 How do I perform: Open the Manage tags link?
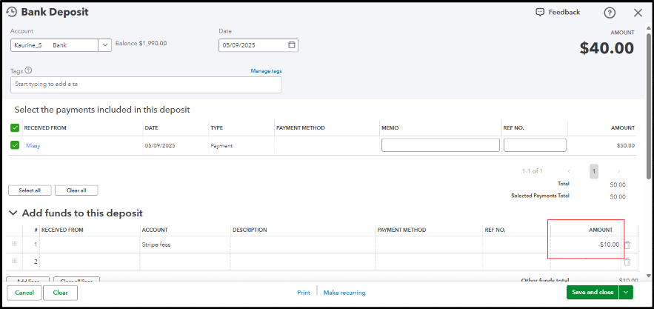coord(266,71)
